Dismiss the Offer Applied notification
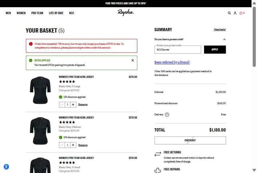Screen dimensions: 257x173 pyautogui.click(x=133, y=60)
